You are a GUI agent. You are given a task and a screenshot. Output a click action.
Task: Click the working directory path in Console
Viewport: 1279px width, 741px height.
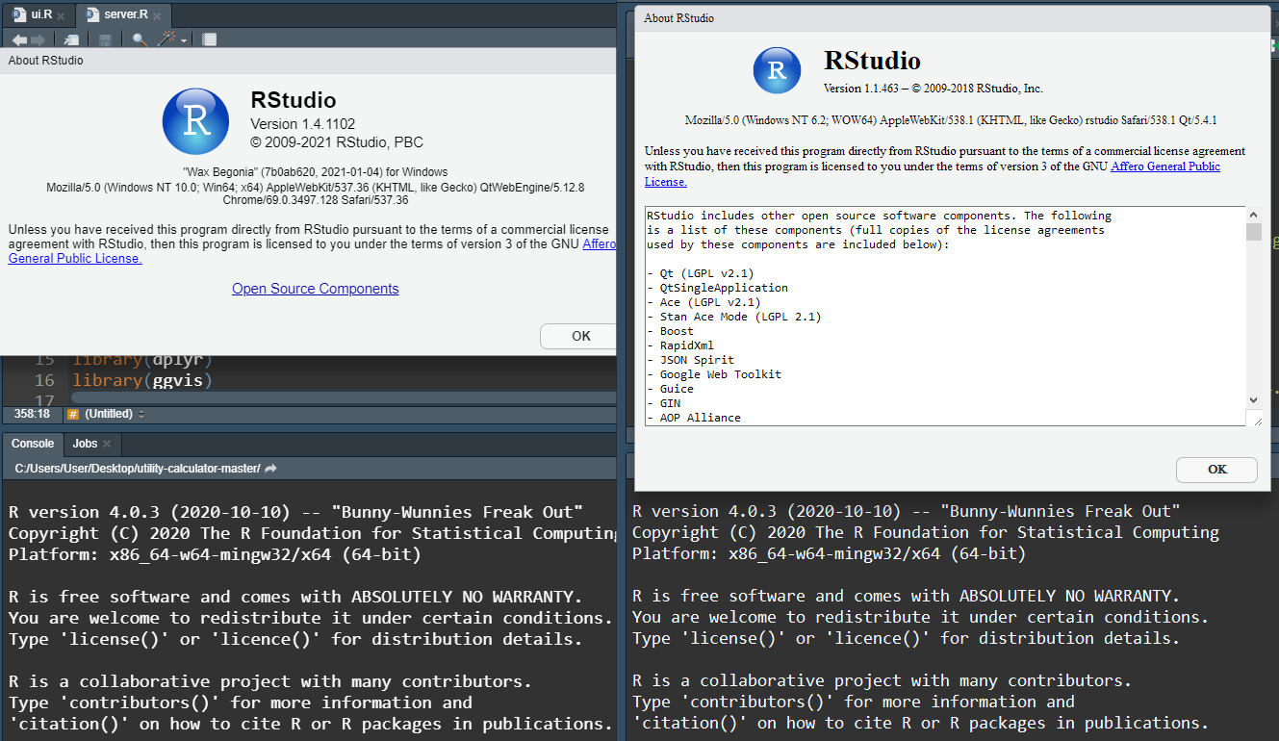tap(138, 468)
